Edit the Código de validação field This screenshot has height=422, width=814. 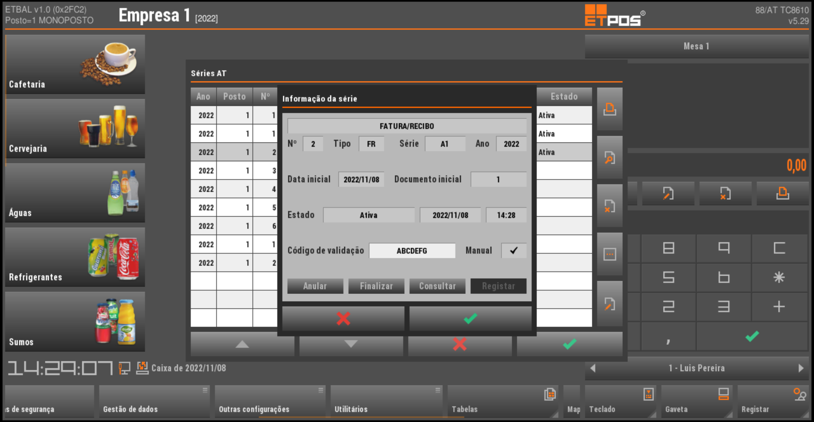click(412, 251)
